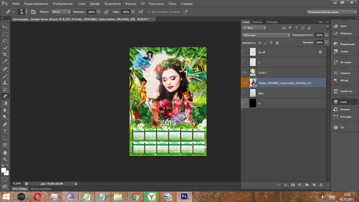The image size is (359, 202).
Task: Toggle layer filtering switch on or off
Action: [x=328, y=28]
